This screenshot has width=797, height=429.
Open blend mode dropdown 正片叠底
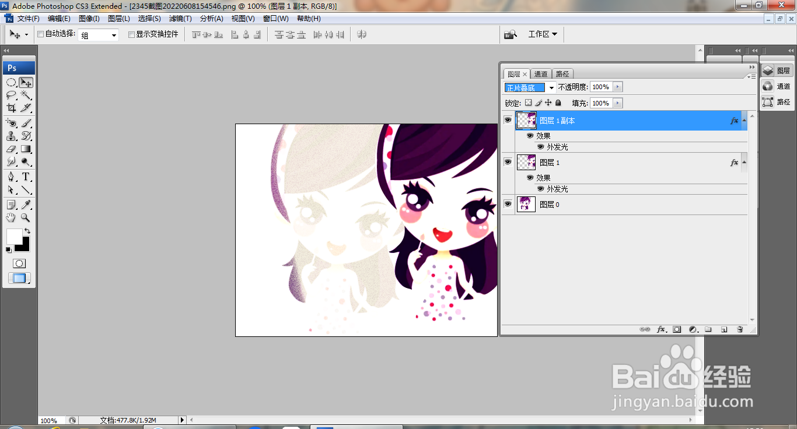[x=530, y=87]
